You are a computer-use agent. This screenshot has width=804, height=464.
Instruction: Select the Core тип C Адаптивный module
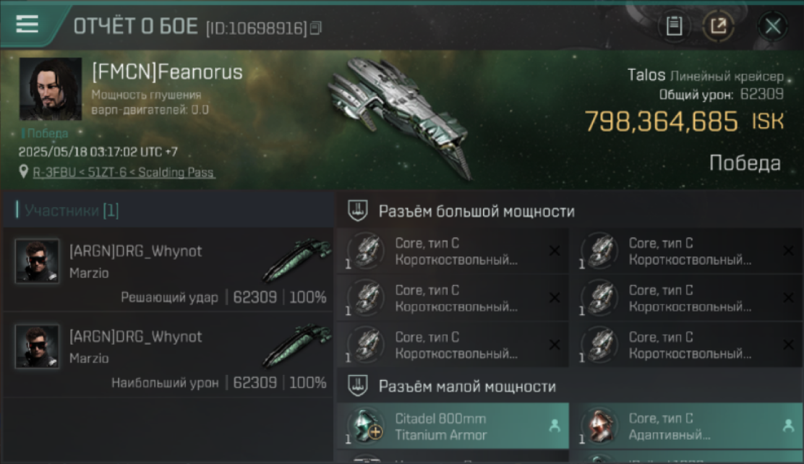click(687, 426)
